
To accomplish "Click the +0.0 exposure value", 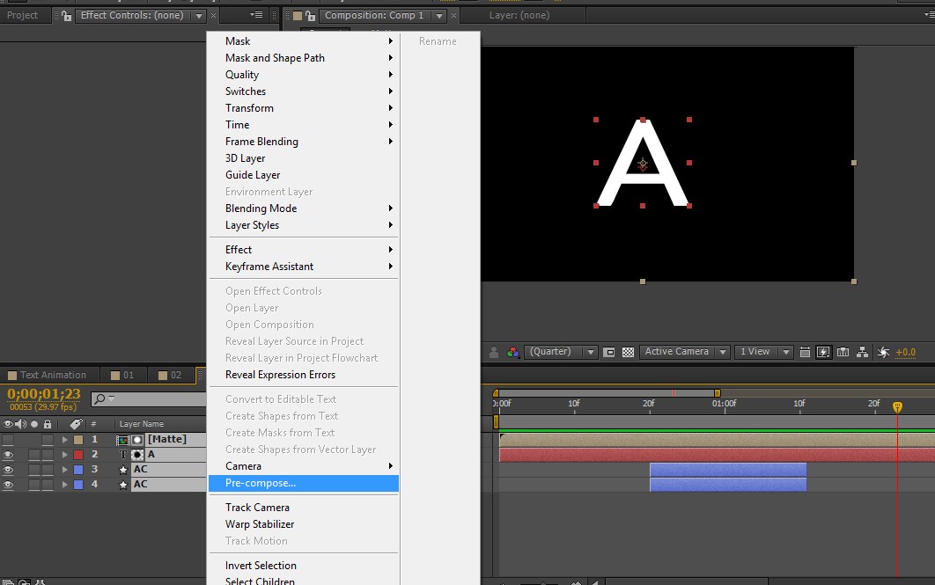I will (905, 352).
